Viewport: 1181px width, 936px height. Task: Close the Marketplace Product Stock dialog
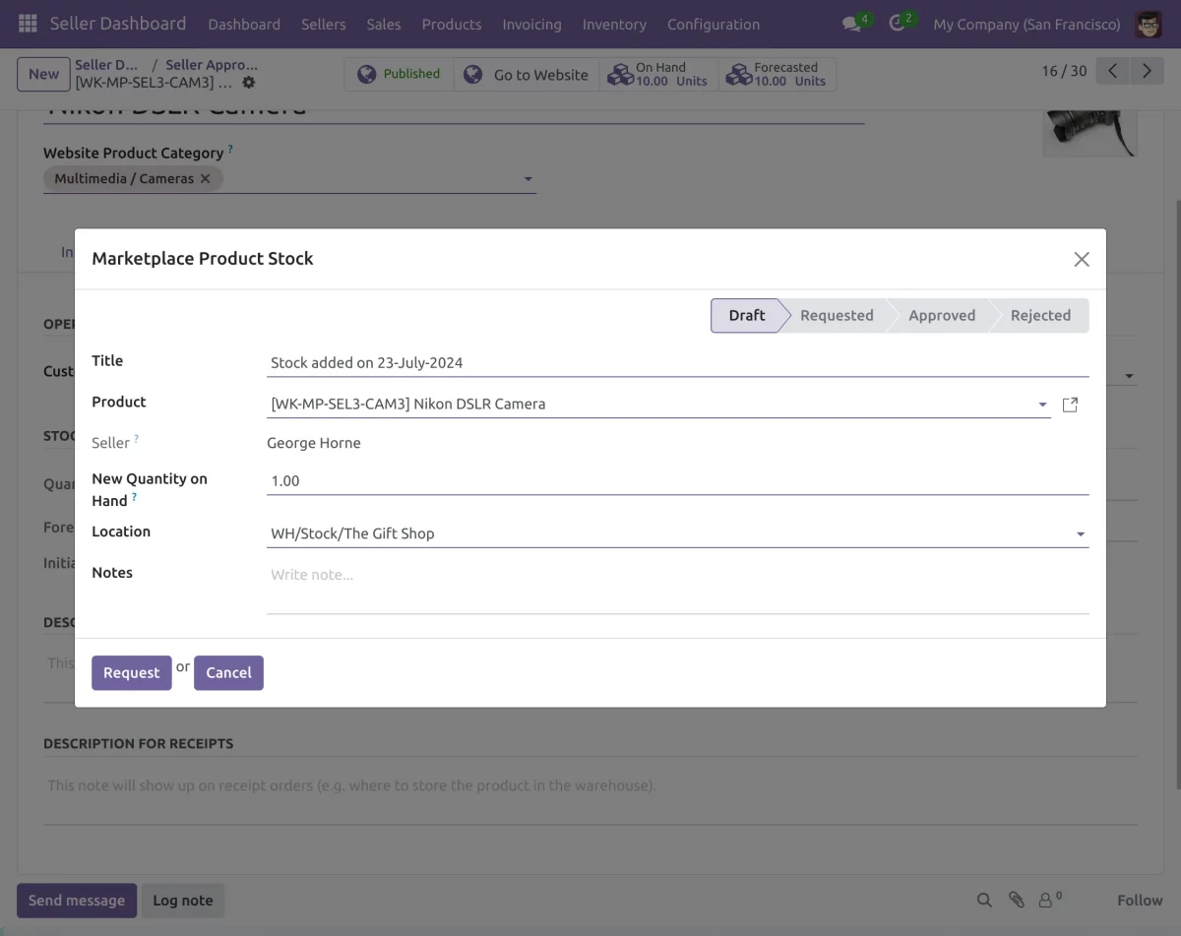pos(1082,259)
